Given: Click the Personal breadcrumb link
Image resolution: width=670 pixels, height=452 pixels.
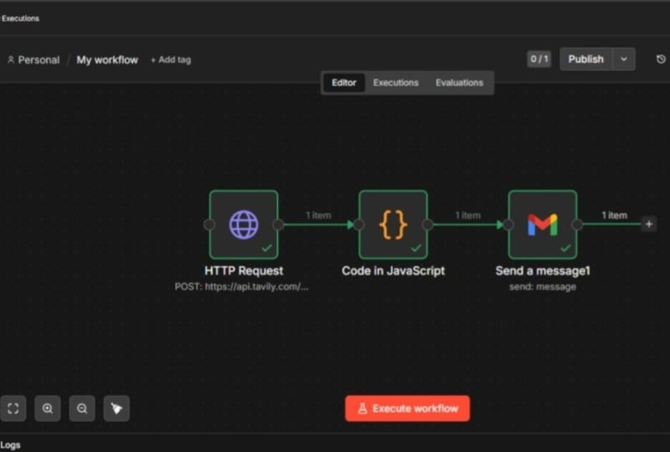Looking at the screenshot, I should 33,59.
